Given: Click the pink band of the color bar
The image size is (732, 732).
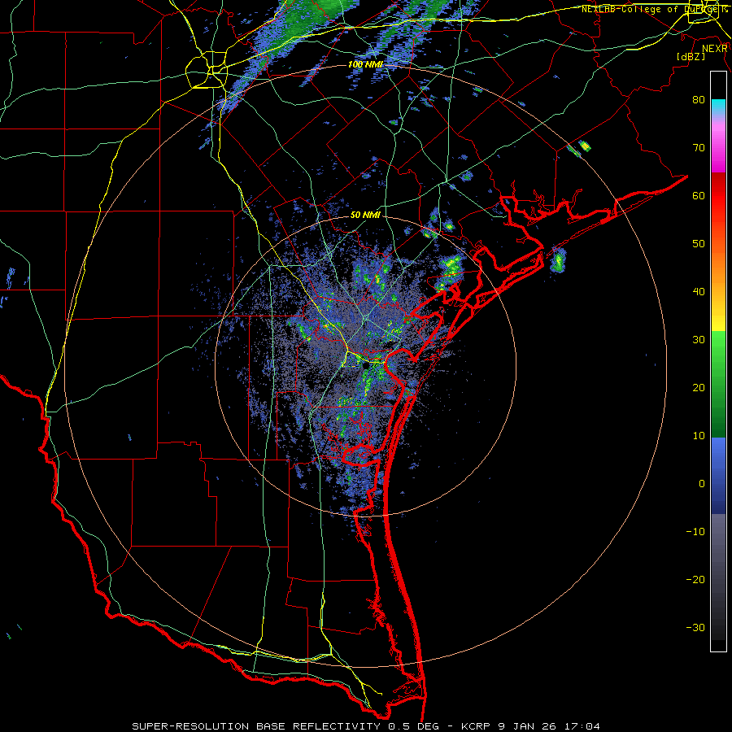Looking at the screenshot, I should [x=718, y=145].
